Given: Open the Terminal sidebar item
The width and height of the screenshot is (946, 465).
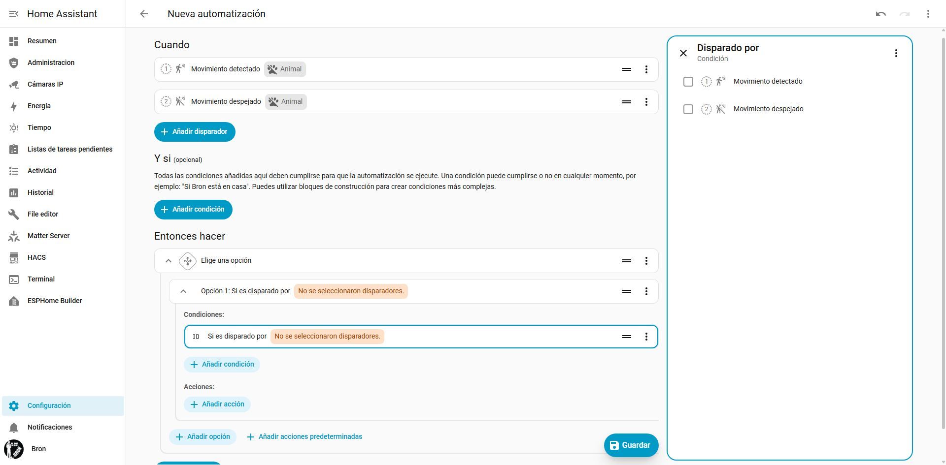Looking at the screenshot, I should [63, 279].
